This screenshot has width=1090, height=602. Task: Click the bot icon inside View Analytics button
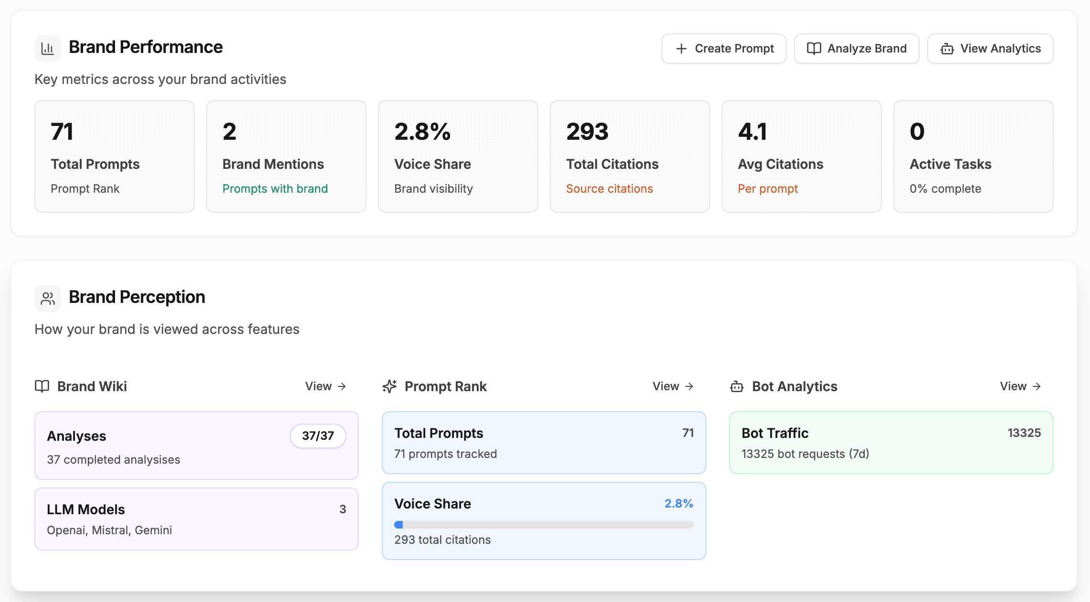pos(948,48)
